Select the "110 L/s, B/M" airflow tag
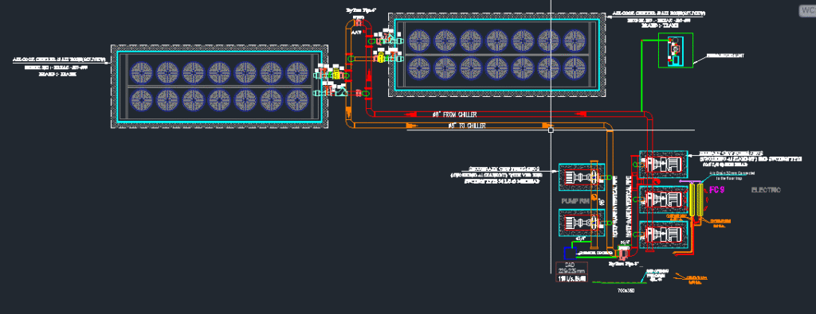The height and width of the screenshot is (314, 816). (x=571, y=279)
